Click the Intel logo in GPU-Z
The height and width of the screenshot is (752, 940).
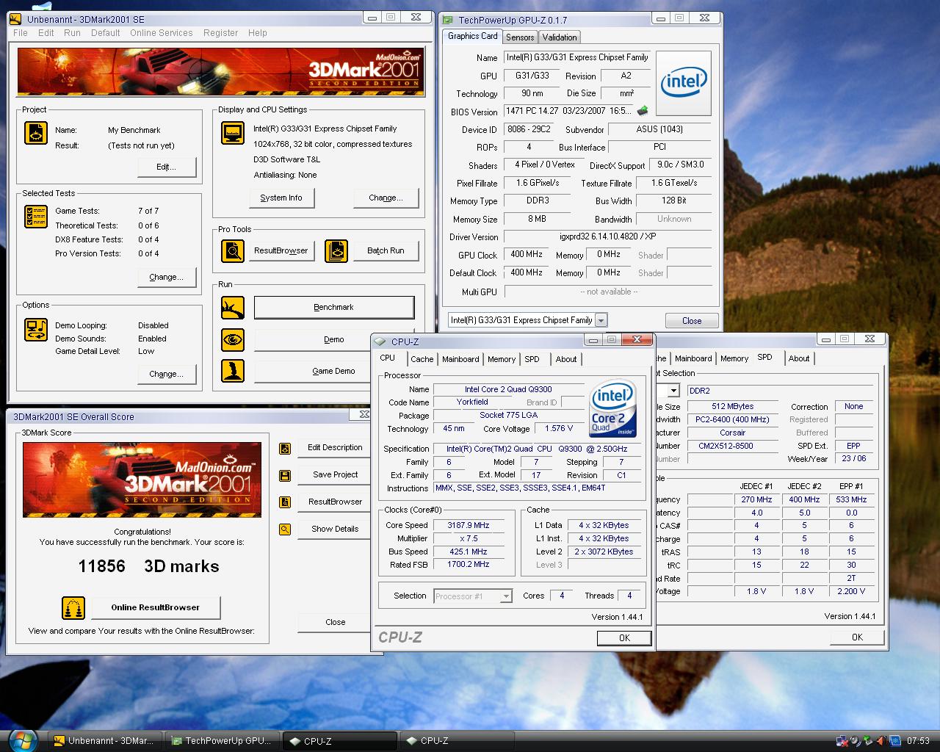click(x=684, y=83)
